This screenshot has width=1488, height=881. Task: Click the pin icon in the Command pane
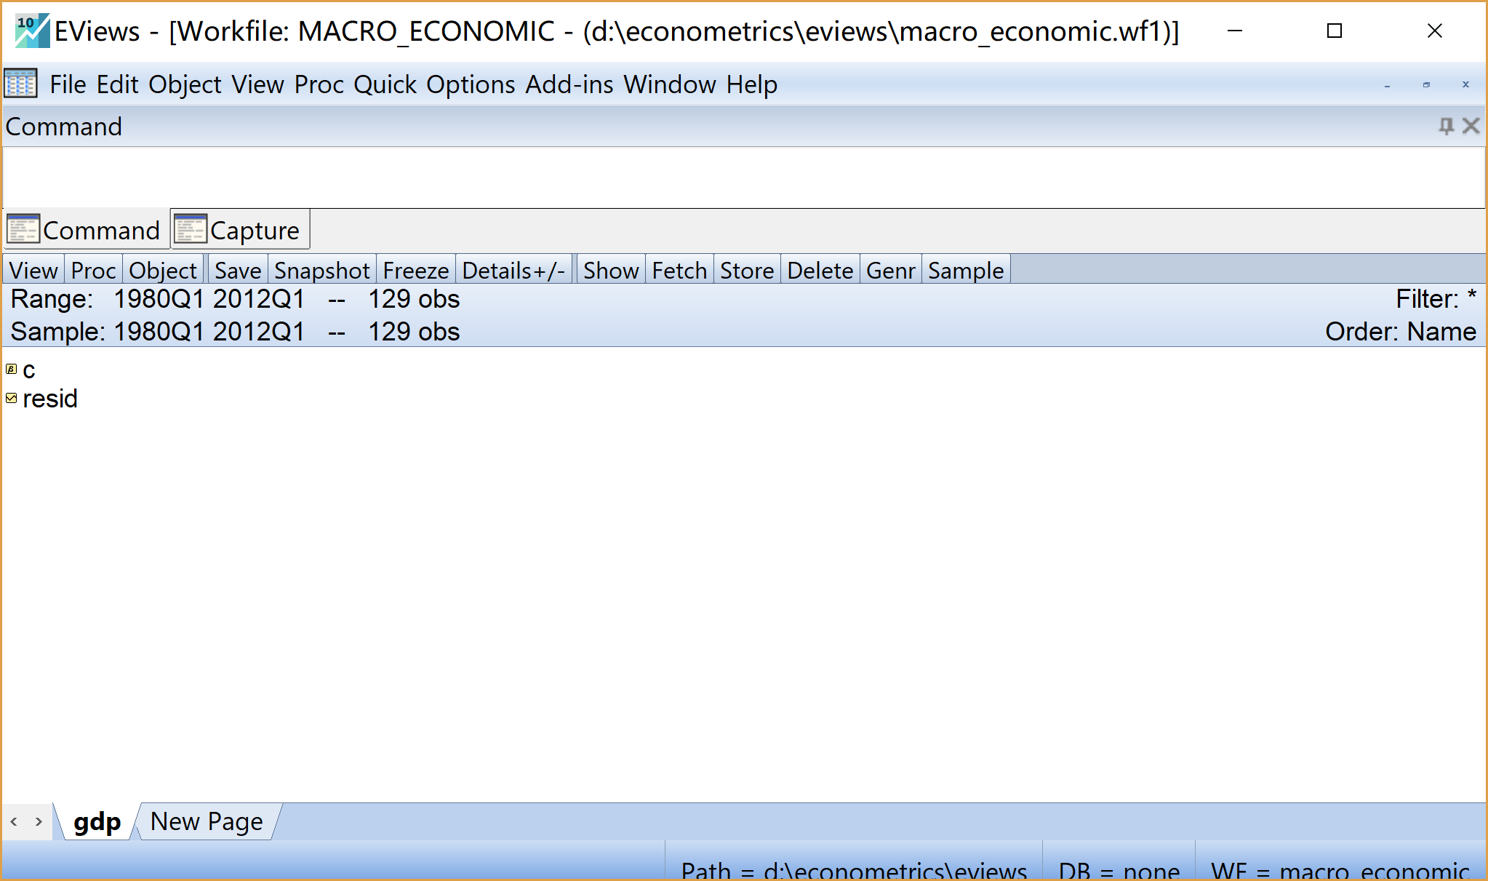point(1446,126)
